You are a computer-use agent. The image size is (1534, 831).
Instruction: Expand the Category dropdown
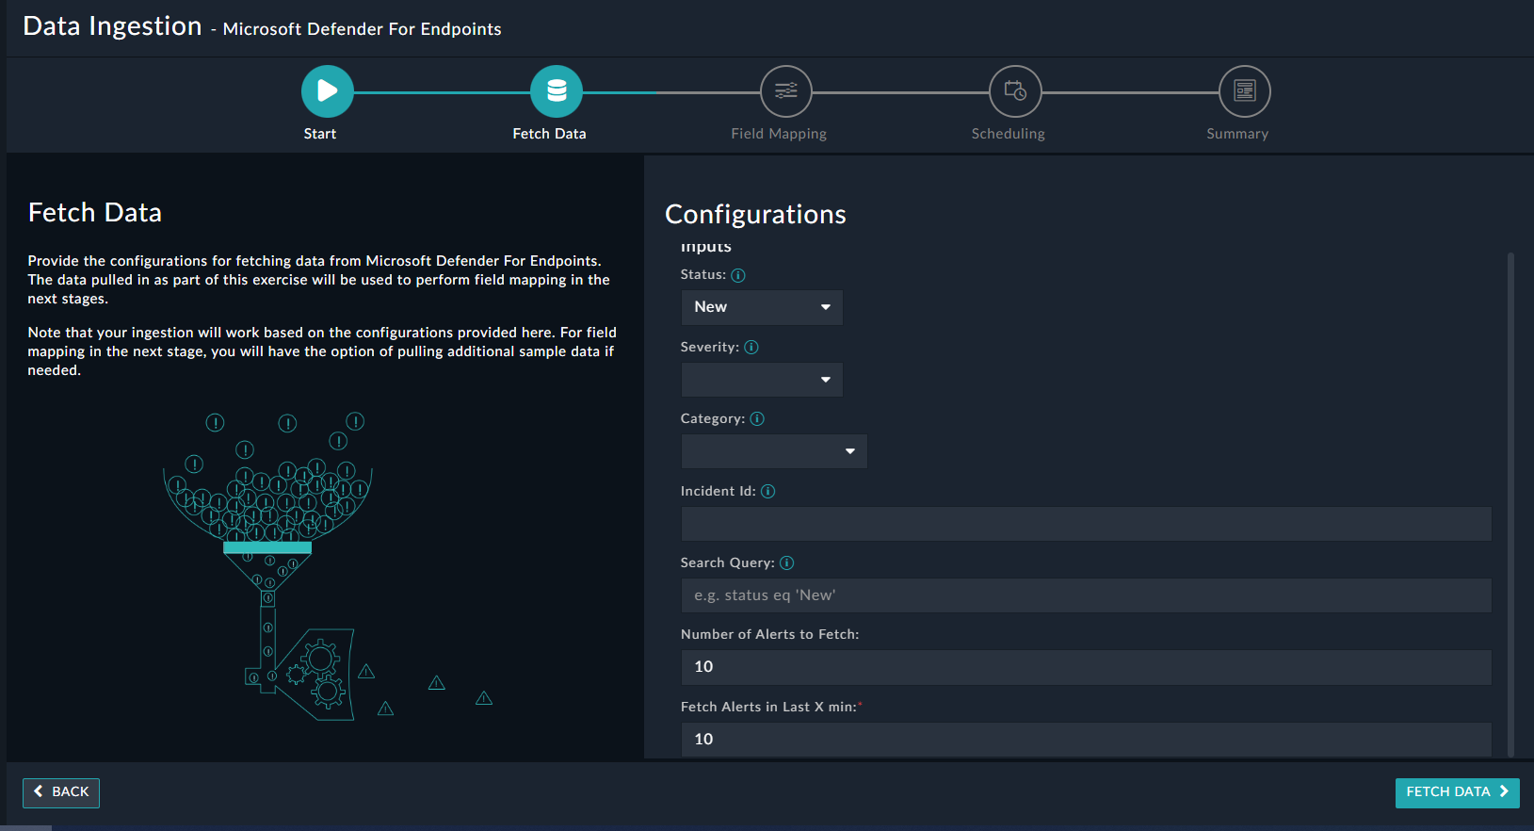click(773, 451)
